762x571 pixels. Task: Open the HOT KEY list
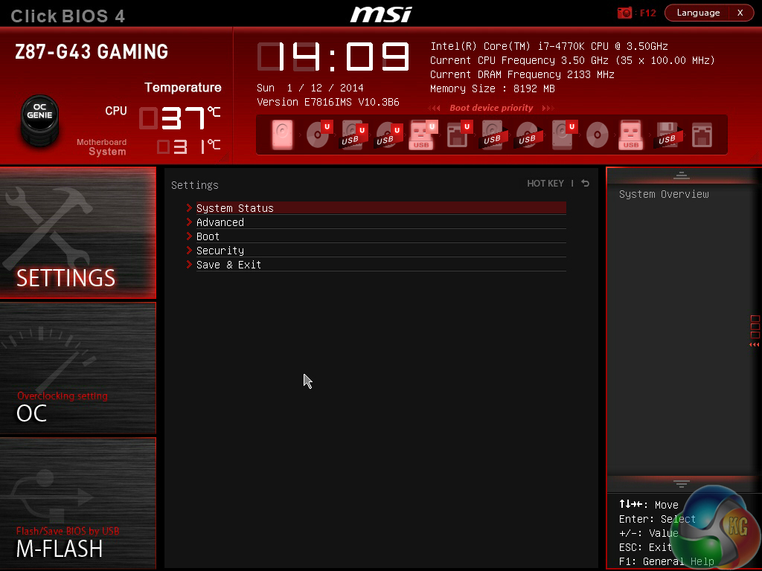coord(545,183)
